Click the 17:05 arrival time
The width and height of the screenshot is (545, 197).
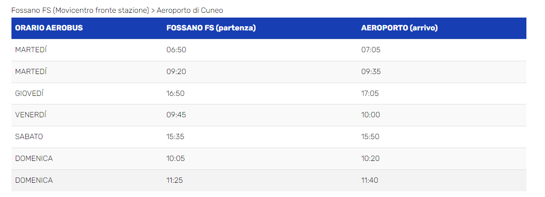370,94
